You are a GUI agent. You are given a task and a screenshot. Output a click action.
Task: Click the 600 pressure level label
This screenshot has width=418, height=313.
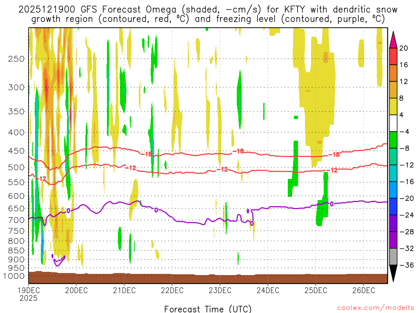pos(16,196)
